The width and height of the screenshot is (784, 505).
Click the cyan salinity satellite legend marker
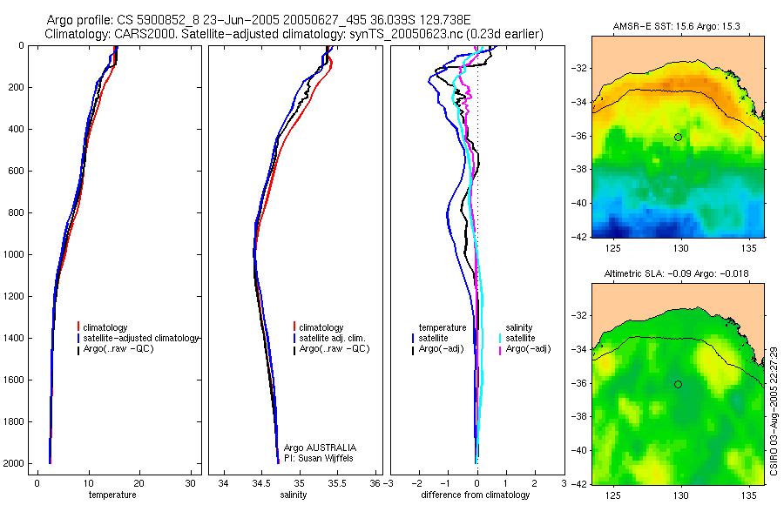click(500, 339)
